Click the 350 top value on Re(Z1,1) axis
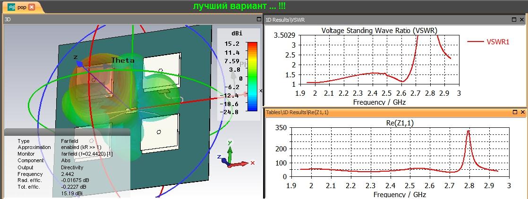The height and width of the screenshot is (199, 528). point(281,128)
